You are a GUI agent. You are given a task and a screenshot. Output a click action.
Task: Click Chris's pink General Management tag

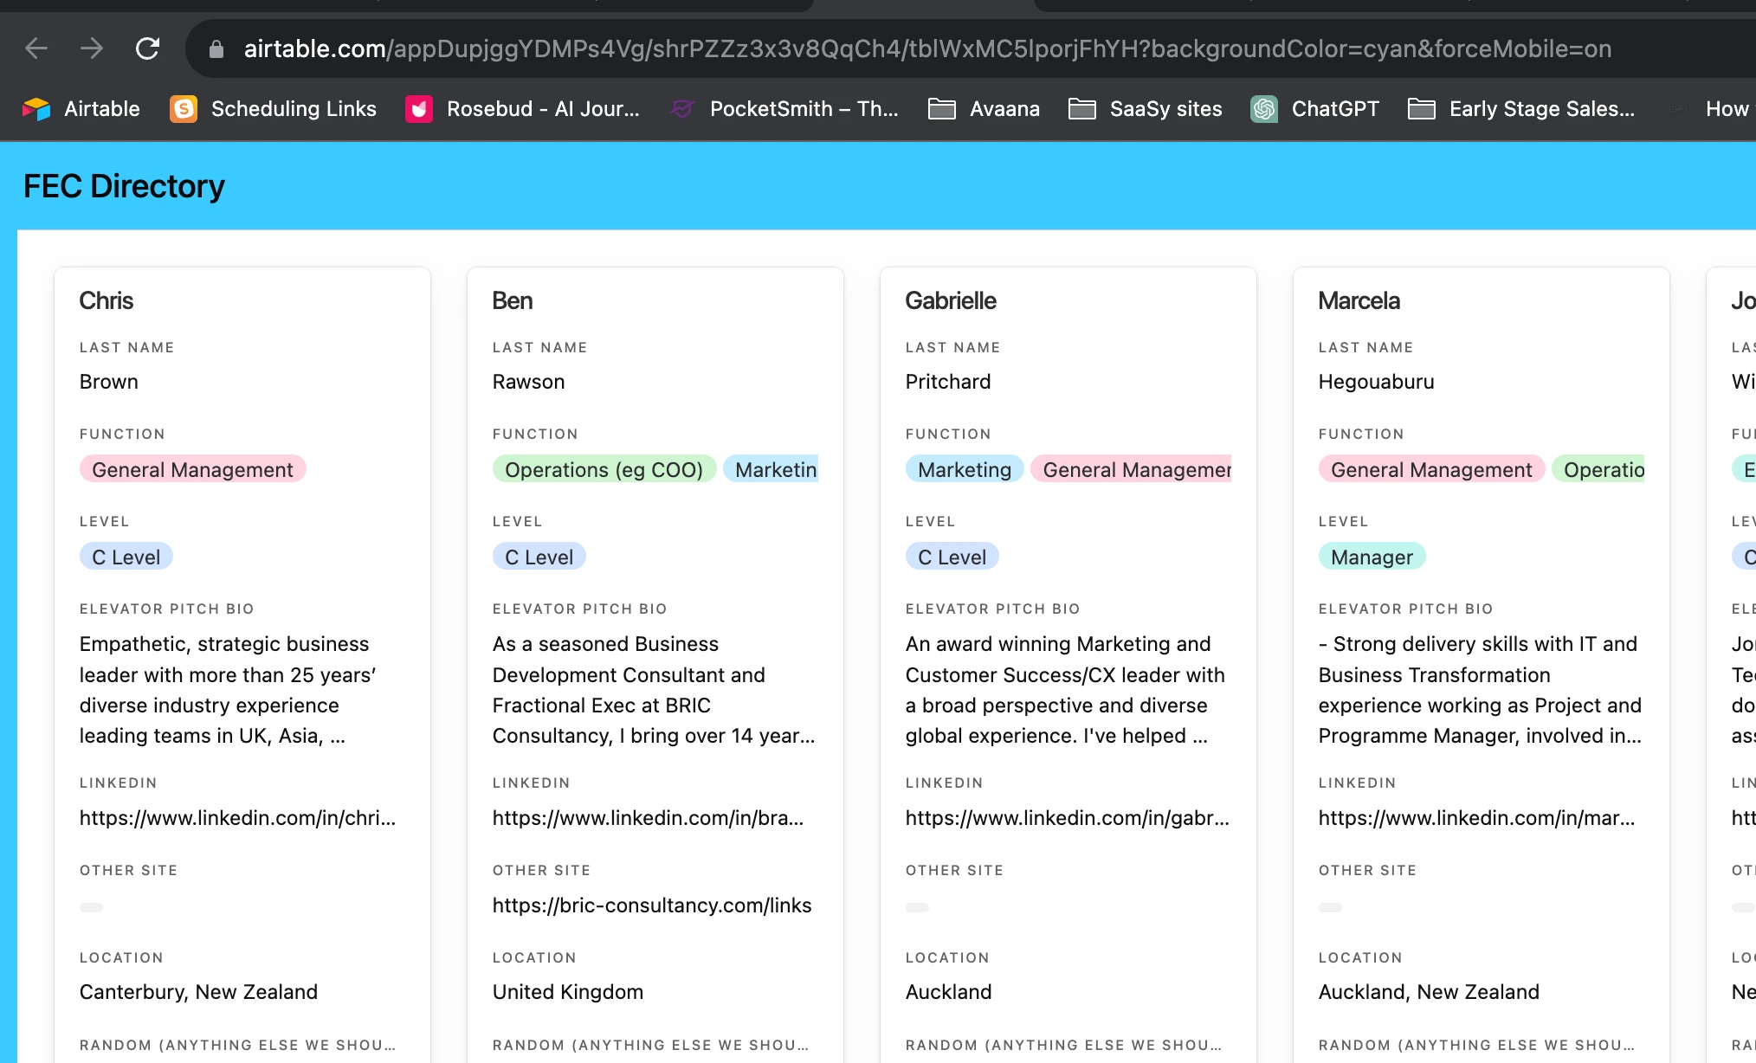point(192,470)
